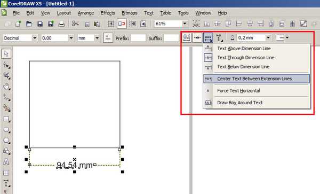Click into the Prefix input field
The width and height of the screenshot is (320, 194).
coord(138,38)
